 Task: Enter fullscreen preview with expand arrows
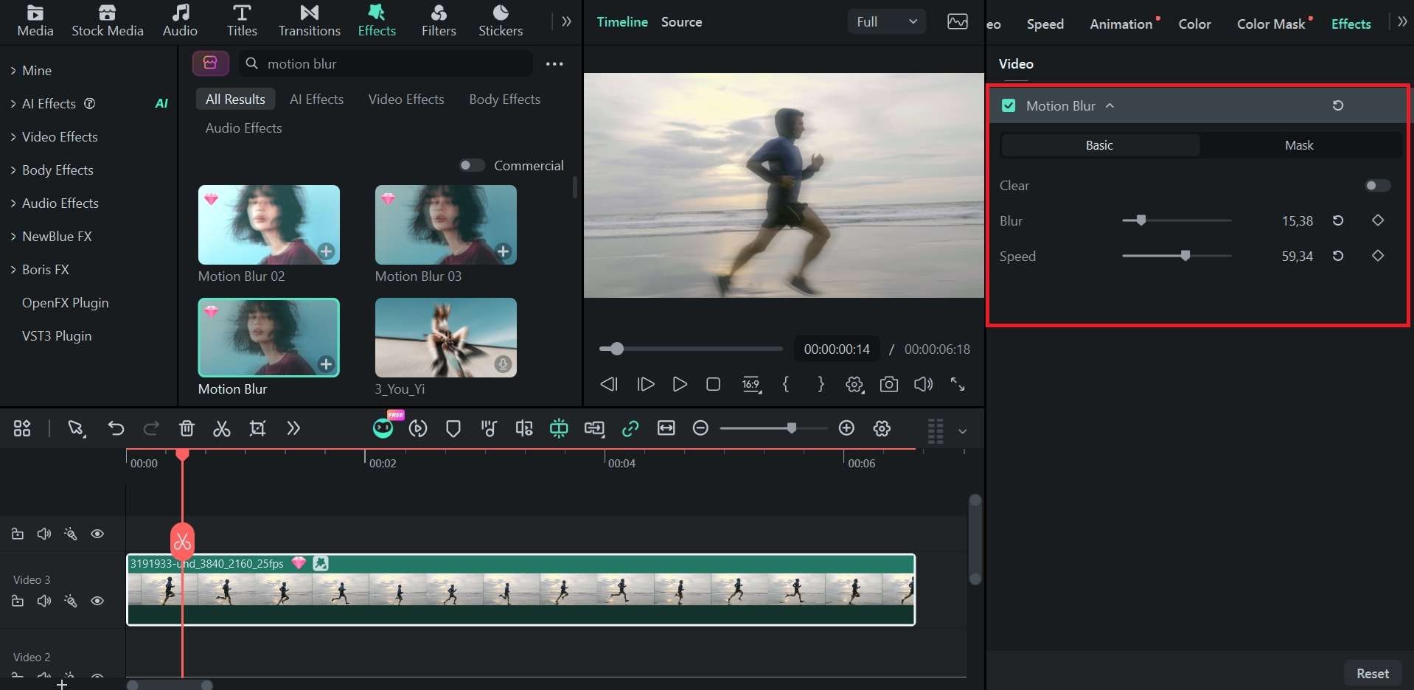pos(958,384)
